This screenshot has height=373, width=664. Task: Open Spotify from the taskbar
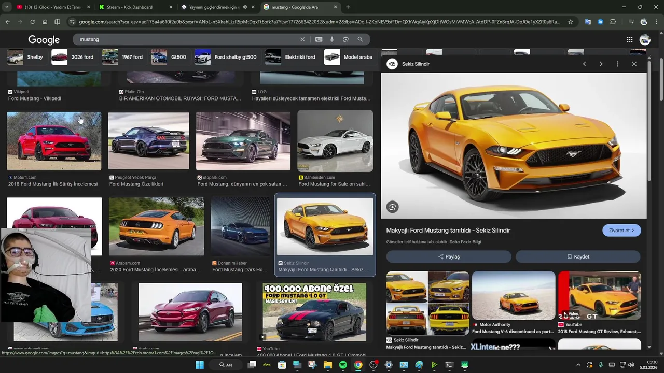(x=343, y=365)
